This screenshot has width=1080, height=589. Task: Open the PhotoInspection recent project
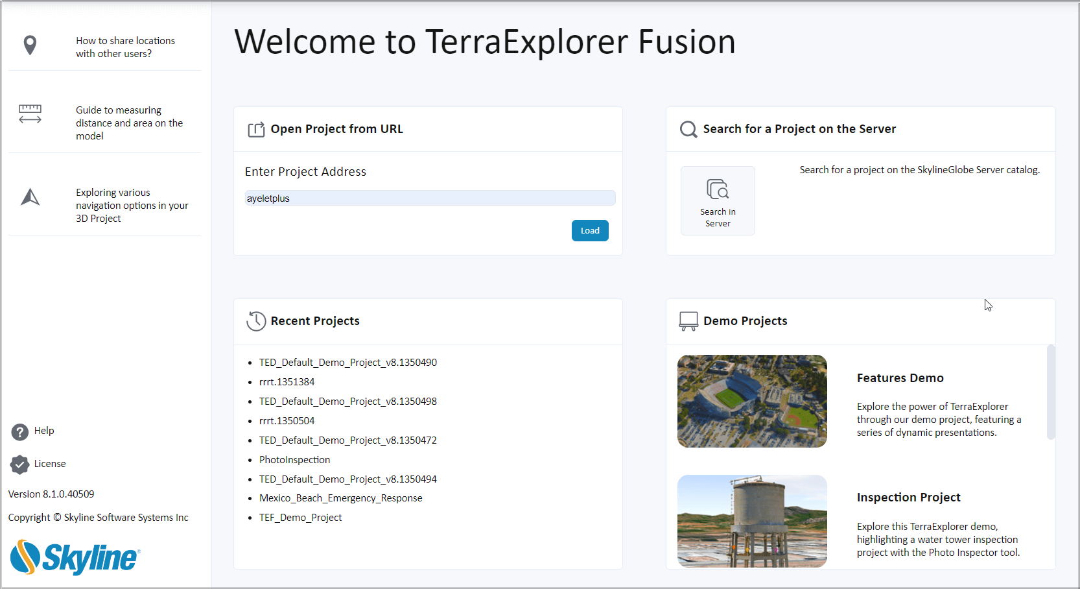tap(294, 460)
